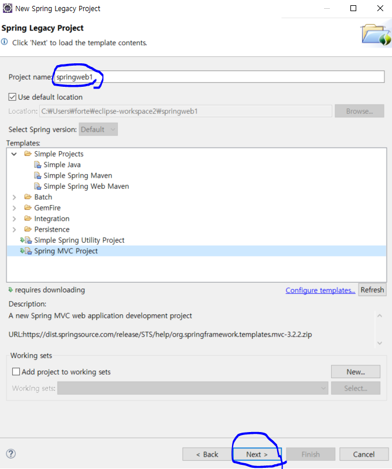Viewport: 392px width, 469px height.
Task: Click the green requires downloading arrow icon
Action: click(x=11, y=290)
